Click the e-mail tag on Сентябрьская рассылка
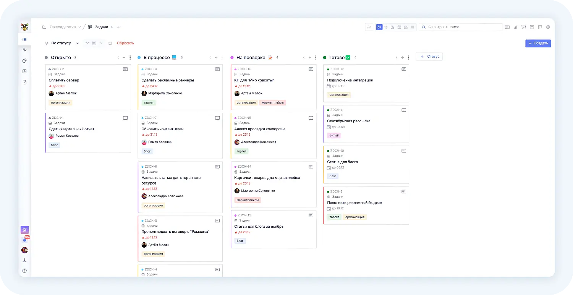Image resolution: width=573 pixels, height=295 pixels. [333, 135]
